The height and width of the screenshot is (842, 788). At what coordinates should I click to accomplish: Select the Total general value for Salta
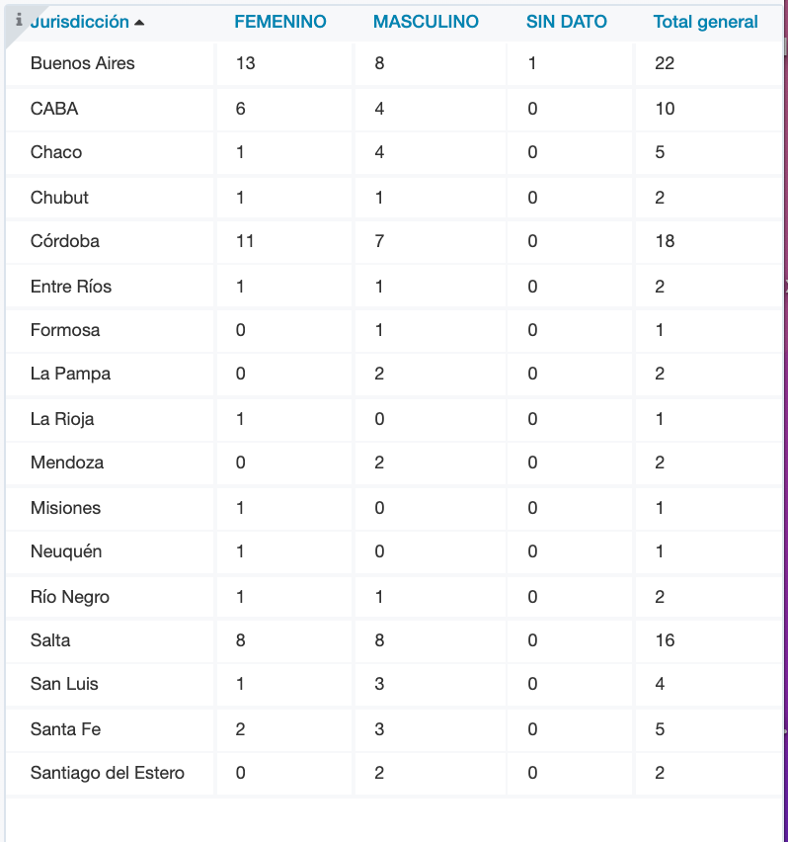coord(665,640)
